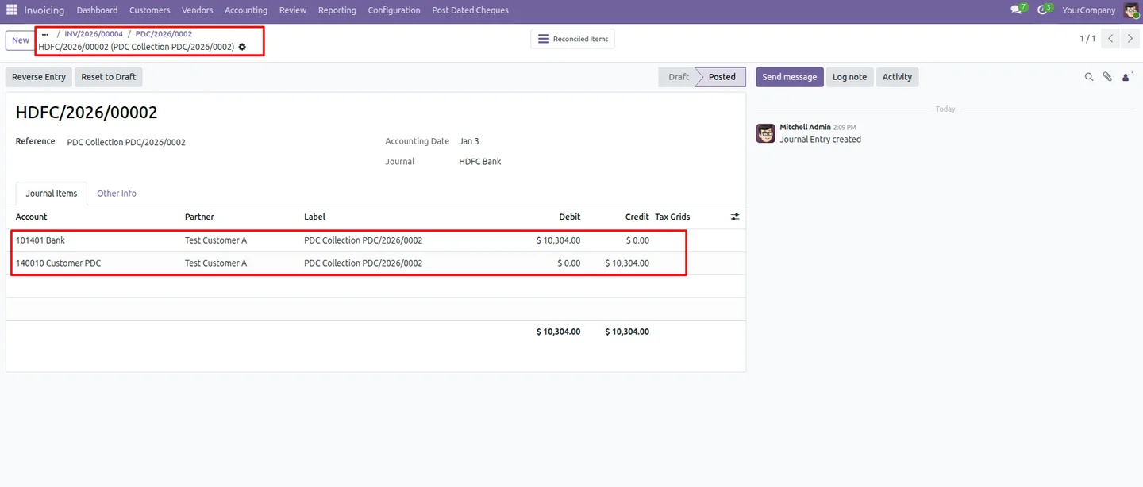Click credit $ 10,304.00 in Customer PDC row
Viewport: 1143px width, 487px height.
pyautogui.click(x=627, y=263)
